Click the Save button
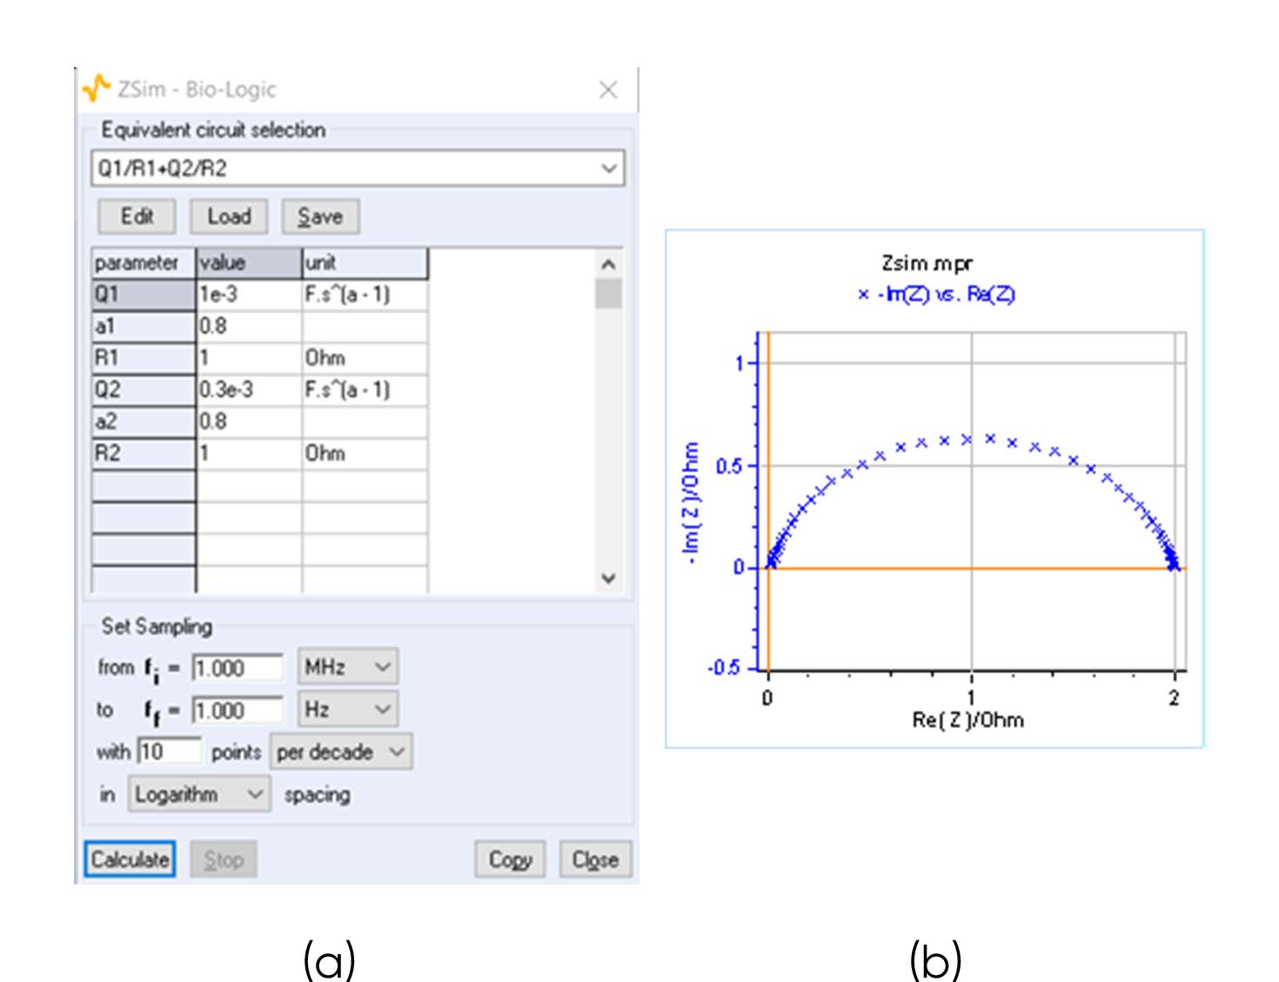This screenshot has height=982, width=1279. click(320, 217)
